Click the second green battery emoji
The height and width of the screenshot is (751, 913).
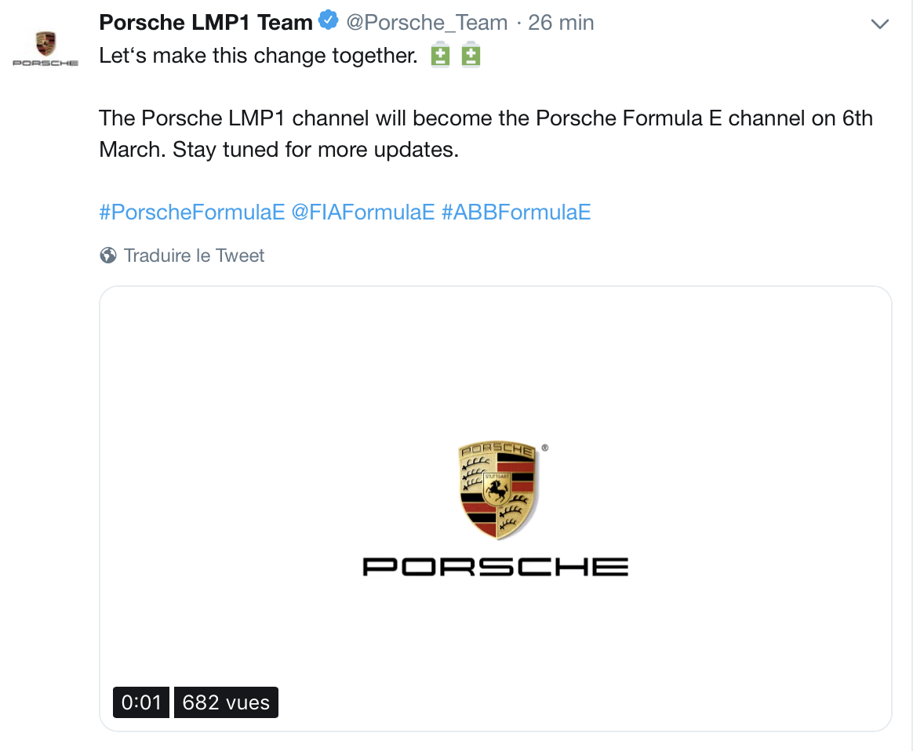point(471,55)
